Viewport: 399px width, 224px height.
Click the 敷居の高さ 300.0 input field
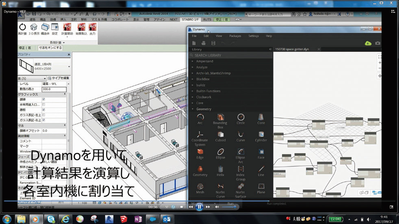54,89
